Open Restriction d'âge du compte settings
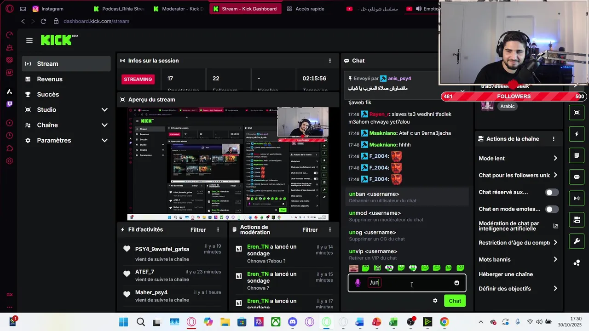 518,243
